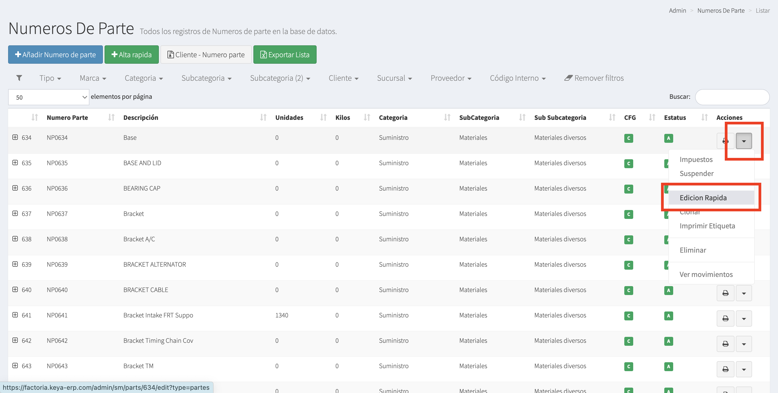Click the Exportar Lista button

[x=284, y=55]
